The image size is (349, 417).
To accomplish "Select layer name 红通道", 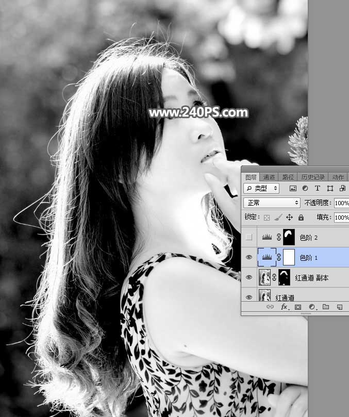I will [285, 298].
